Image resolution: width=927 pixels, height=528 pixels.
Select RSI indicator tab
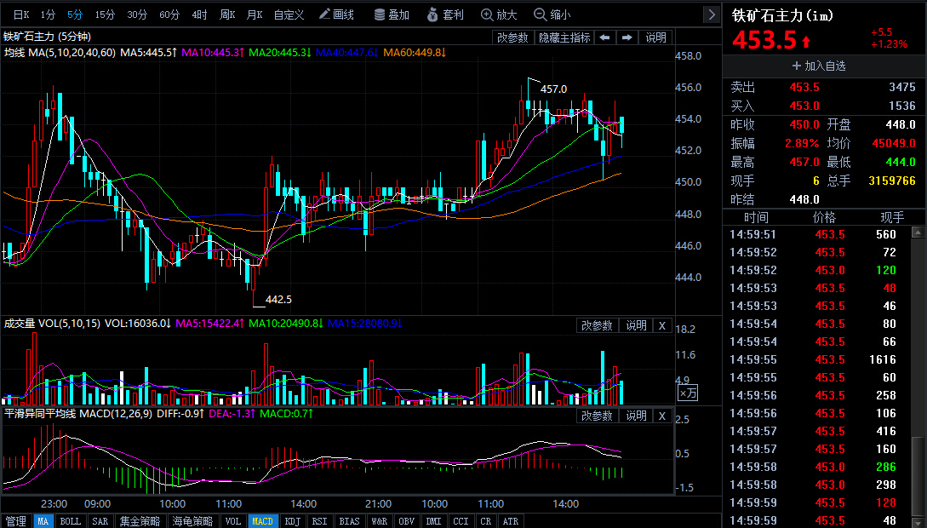(320, 521)
